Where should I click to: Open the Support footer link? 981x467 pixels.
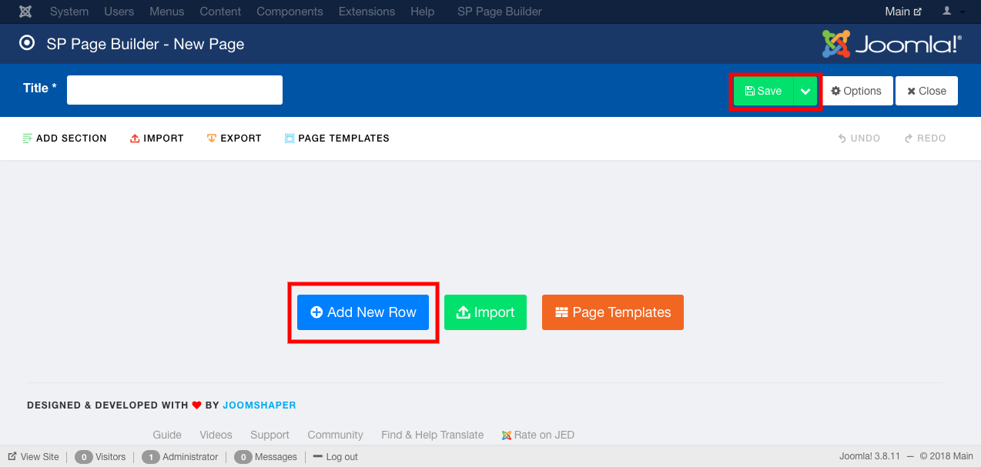point(270,435)
